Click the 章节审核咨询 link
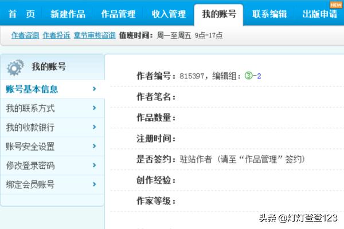This screenshot has width=344, height=229. [94, 35]
